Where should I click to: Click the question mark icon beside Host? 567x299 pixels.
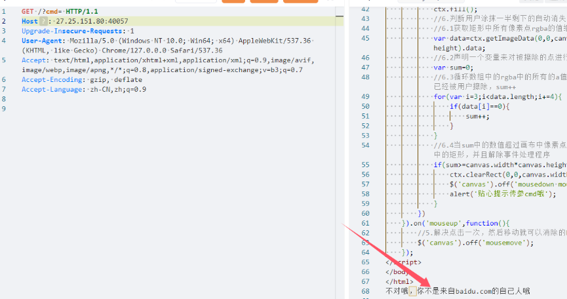click(43, 21)
